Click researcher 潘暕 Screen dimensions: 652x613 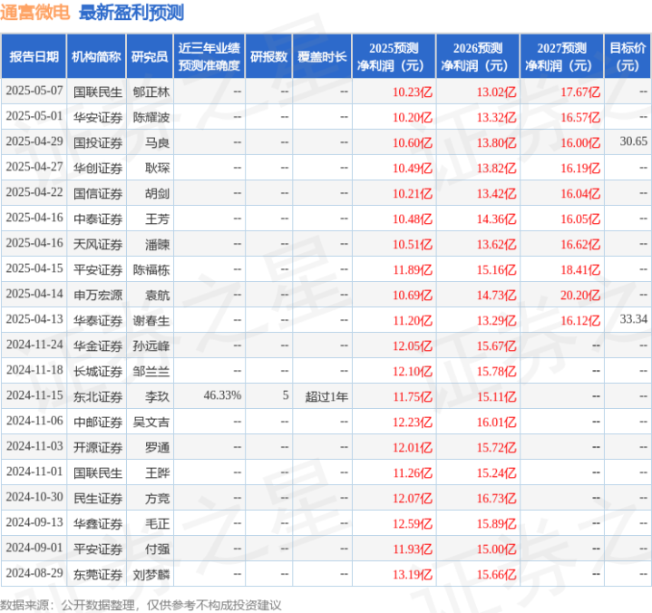pyautogui.click(x=157, y=244)
